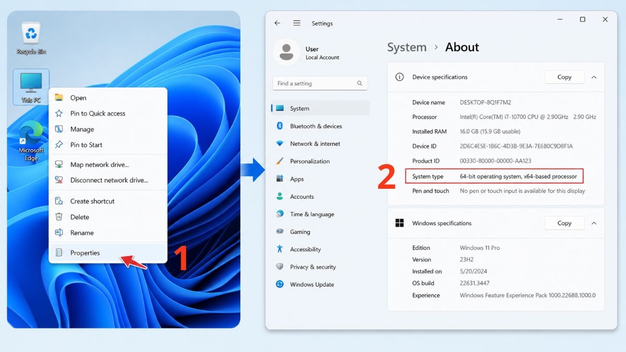Image resolution: width=626 pixels, height=352 pixels.
Task: Click the Wi-Fi icon for Network & internet
Action: [x=280, y=143]
